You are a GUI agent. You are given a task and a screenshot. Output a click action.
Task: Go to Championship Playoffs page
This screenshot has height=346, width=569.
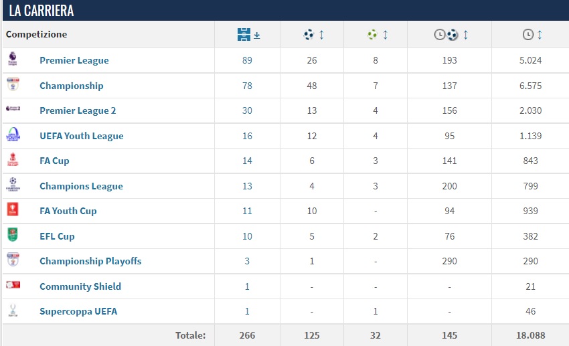click(90, 261)
